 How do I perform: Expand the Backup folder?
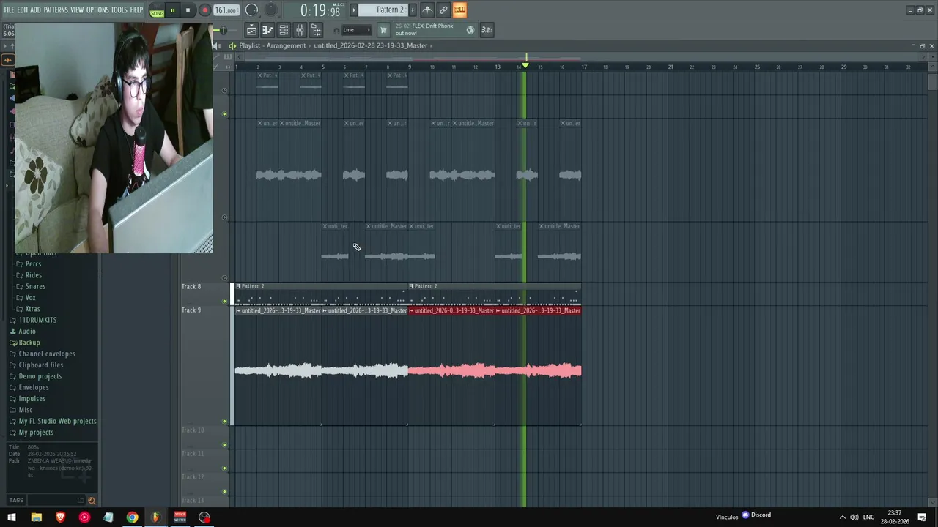point(29,343)
